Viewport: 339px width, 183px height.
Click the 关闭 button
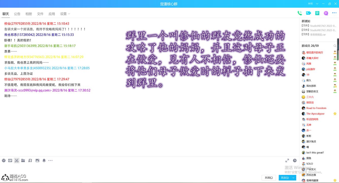pyautogui.click(x=269, y=178)
